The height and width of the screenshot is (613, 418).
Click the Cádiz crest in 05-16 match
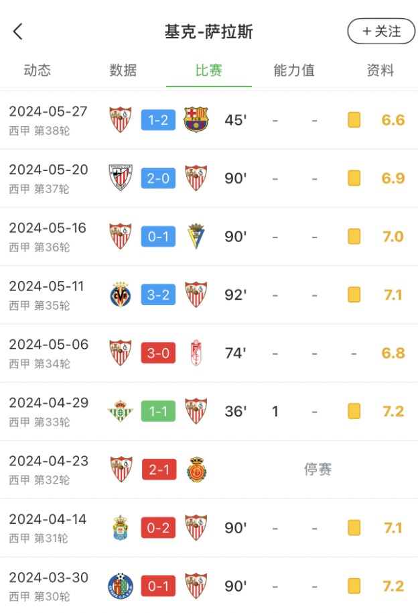point(196,237)
